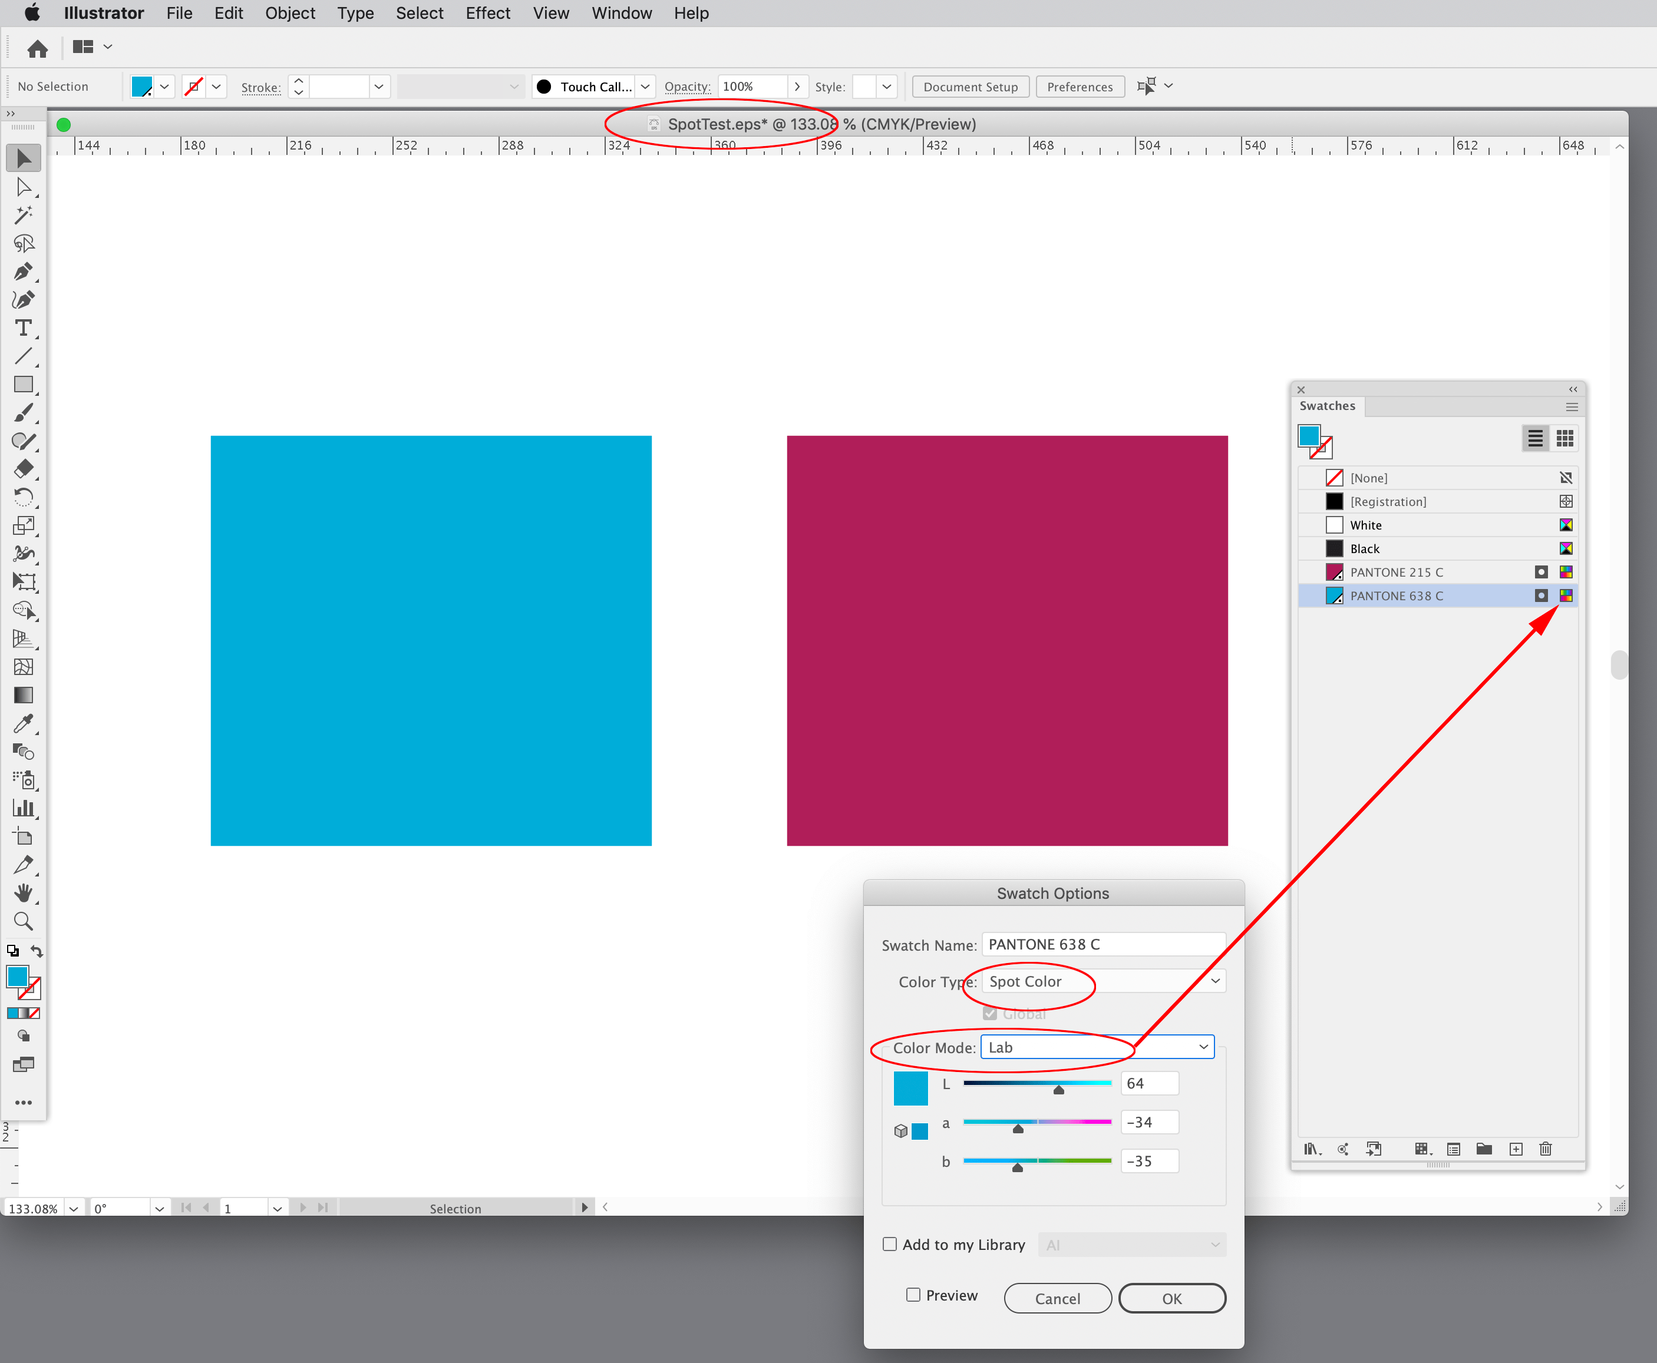Select the Zoom tool
1657x1363 pixels.
click(24, 922)
